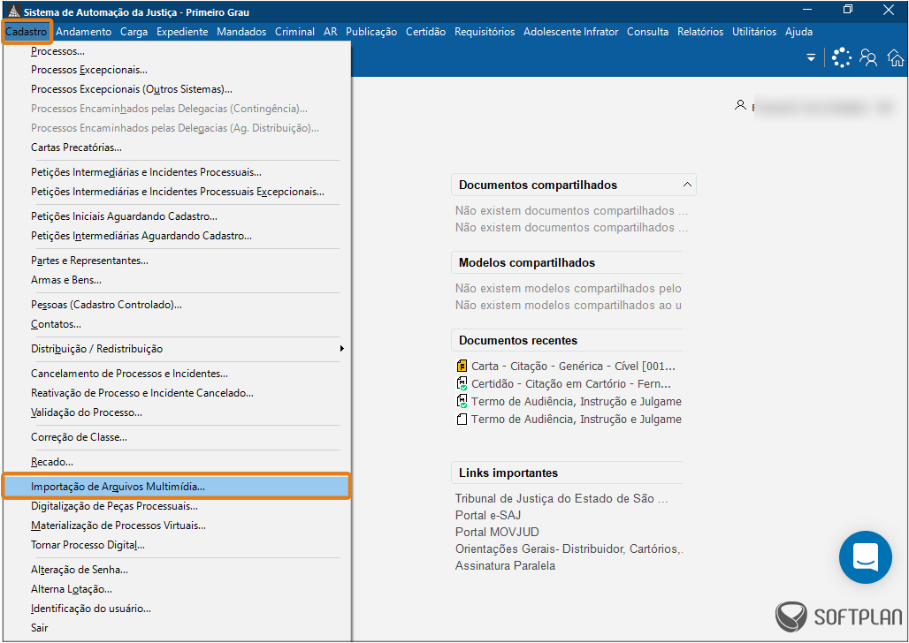Open the Expediente menu

point(182,32)
